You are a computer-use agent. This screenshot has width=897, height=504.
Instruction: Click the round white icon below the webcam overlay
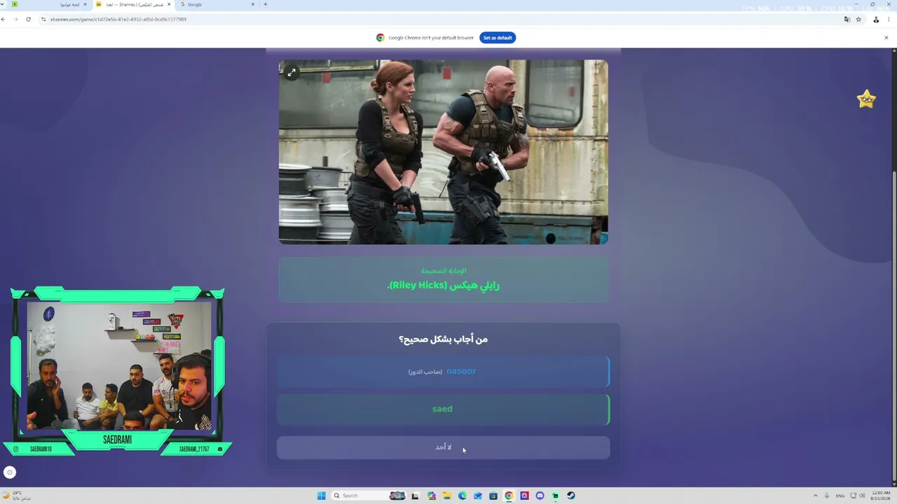click(10, 472)
